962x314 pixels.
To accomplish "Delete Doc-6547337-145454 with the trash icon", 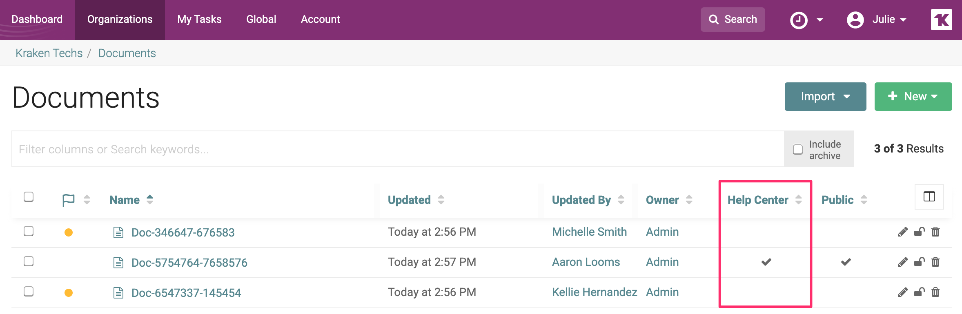I will pos(935,292).
